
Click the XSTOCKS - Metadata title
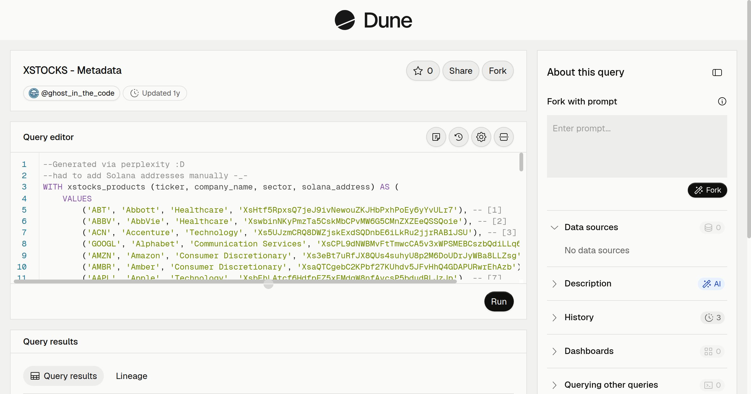[72, 70]
